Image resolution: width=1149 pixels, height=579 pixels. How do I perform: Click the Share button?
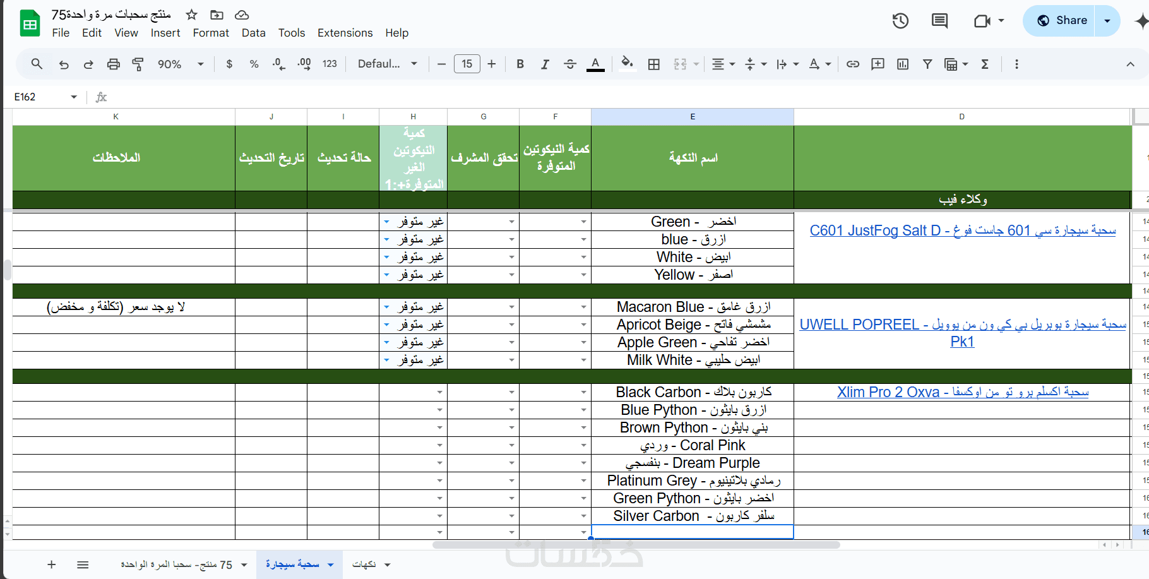click(1062, 21)
